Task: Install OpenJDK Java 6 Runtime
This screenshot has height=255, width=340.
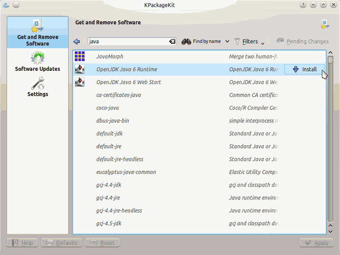Action: click(305, 70)
